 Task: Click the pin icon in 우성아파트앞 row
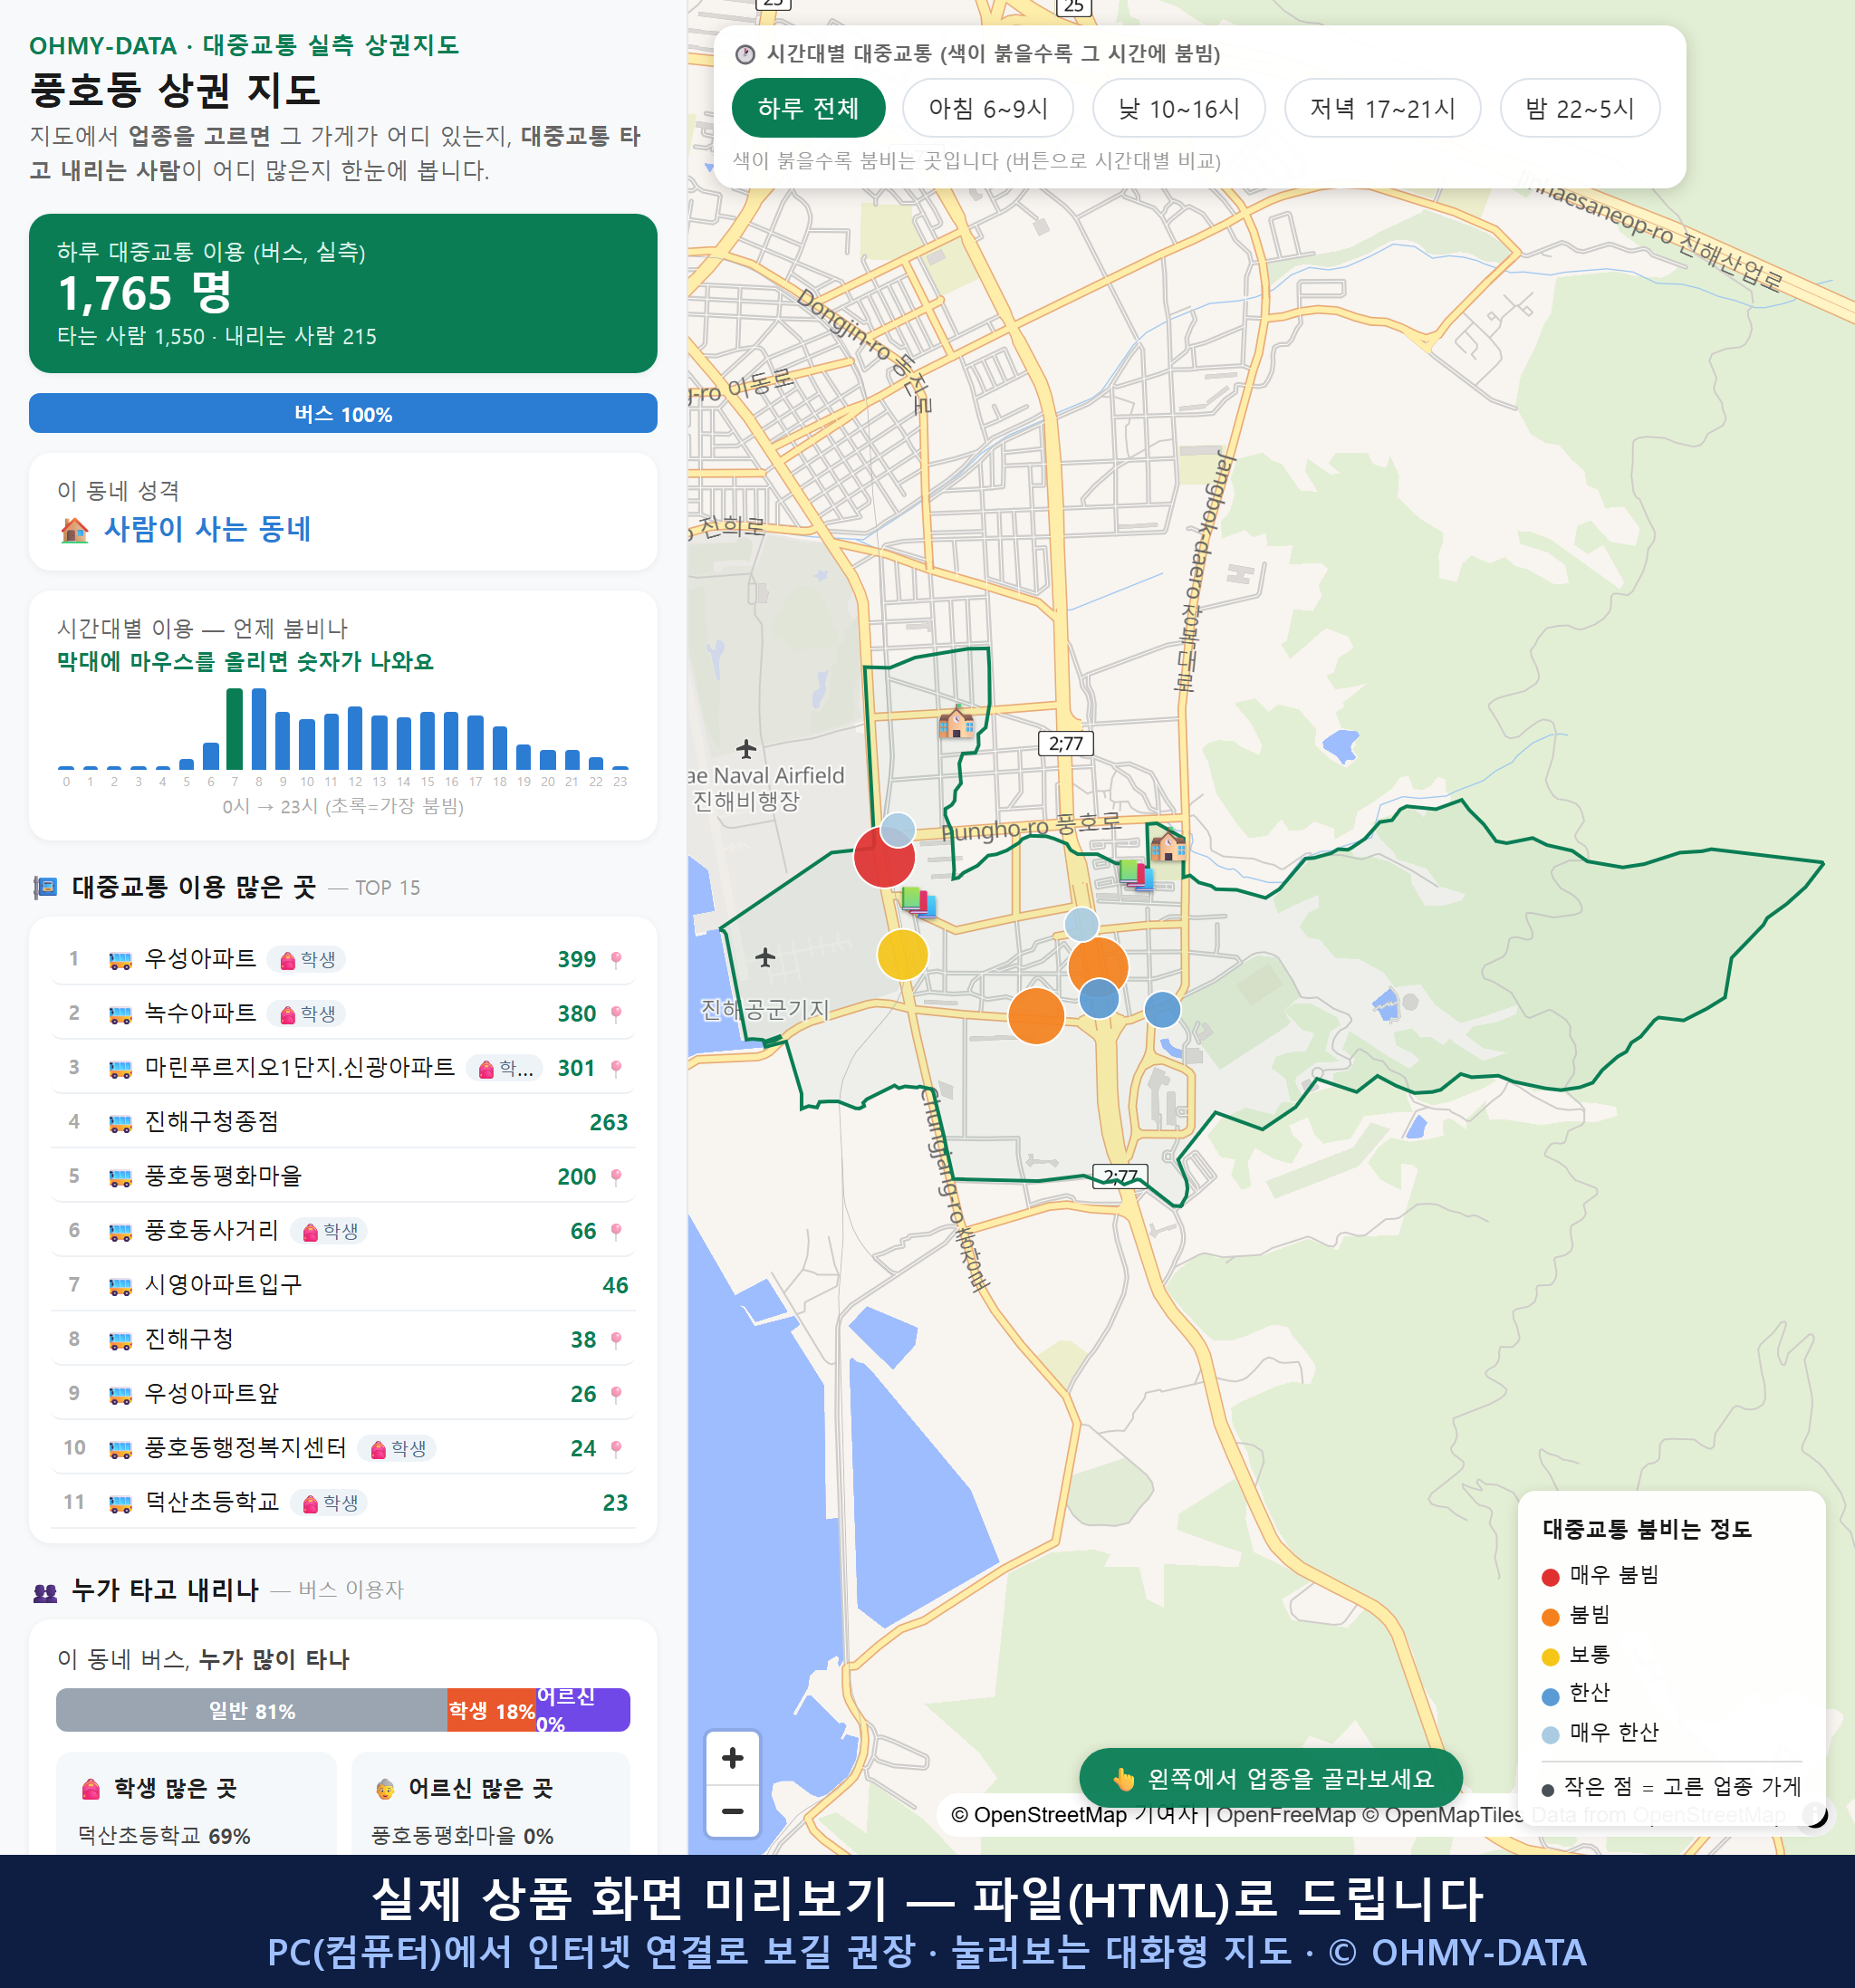[x=616, y=1394]
